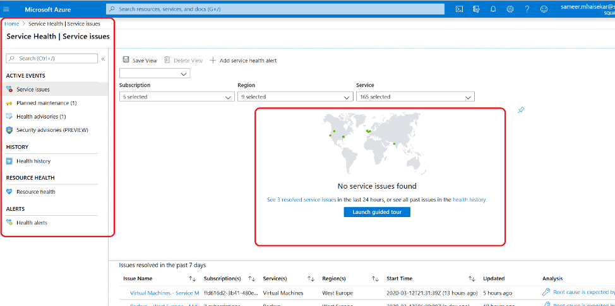Click the Service issues icon in sidebar
Viewport: 615px width, 306px height.
pyautogui.click(x=9, y=90)
